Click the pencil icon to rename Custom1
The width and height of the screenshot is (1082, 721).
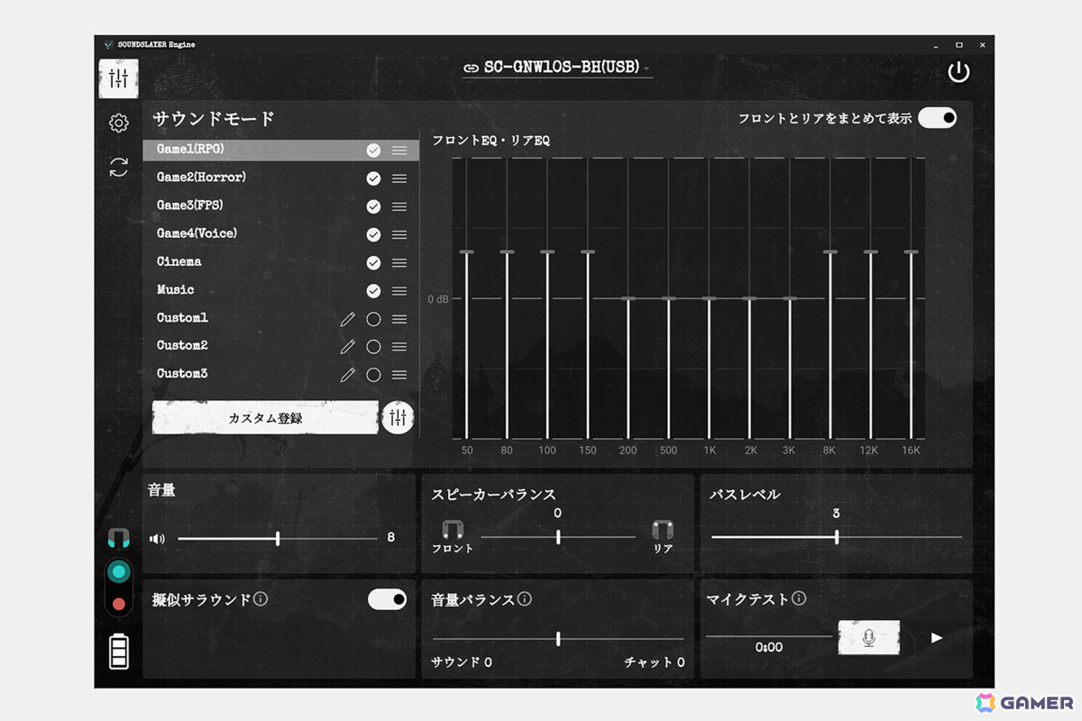coord(347,318)
